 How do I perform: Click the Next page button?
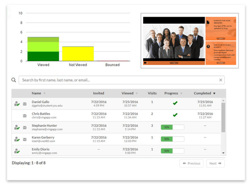215,163
